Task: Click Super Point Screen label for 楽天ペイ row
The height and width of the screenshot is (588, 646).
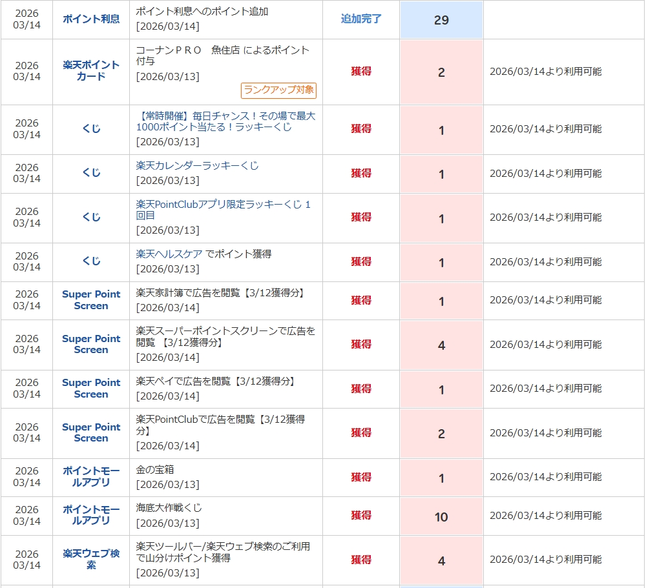Action: point(91,389)
